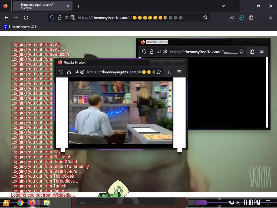Click 'Logging you out from Wikipedia...' text
Screen dimensions: 277x208
(x=43, y=195)
